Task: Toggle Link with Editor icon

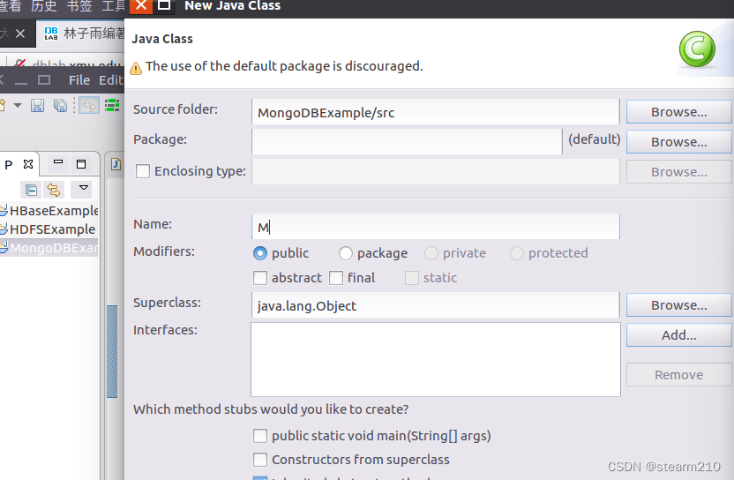Action: coord(54,190)
